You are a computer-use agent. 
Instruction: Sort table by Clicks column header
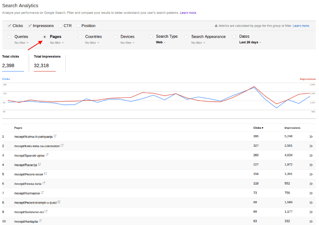[258, 128]
